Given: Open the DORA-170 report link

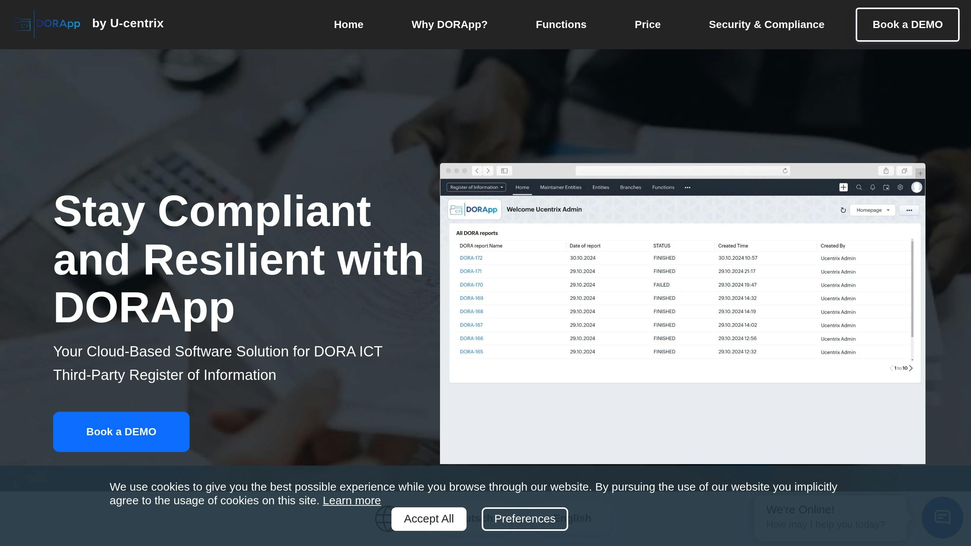Looking at the screenshot, I should pos(471,285).
